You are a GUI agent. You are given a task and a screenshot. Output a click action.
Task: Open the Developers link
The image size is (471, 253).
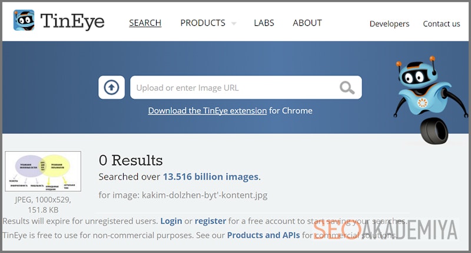[x=389, y=24]
